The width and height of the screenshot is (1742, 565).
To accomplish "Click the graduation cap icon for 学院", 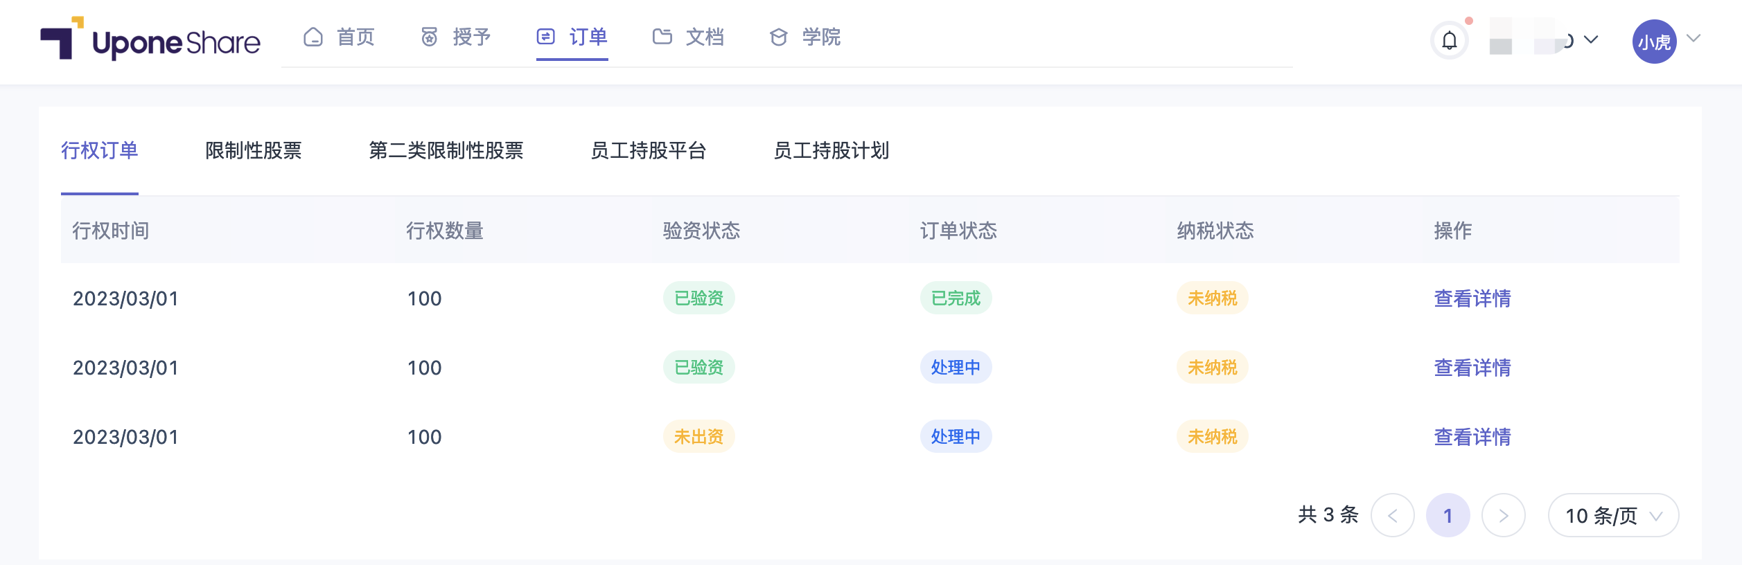I will [x=779, y=37].
